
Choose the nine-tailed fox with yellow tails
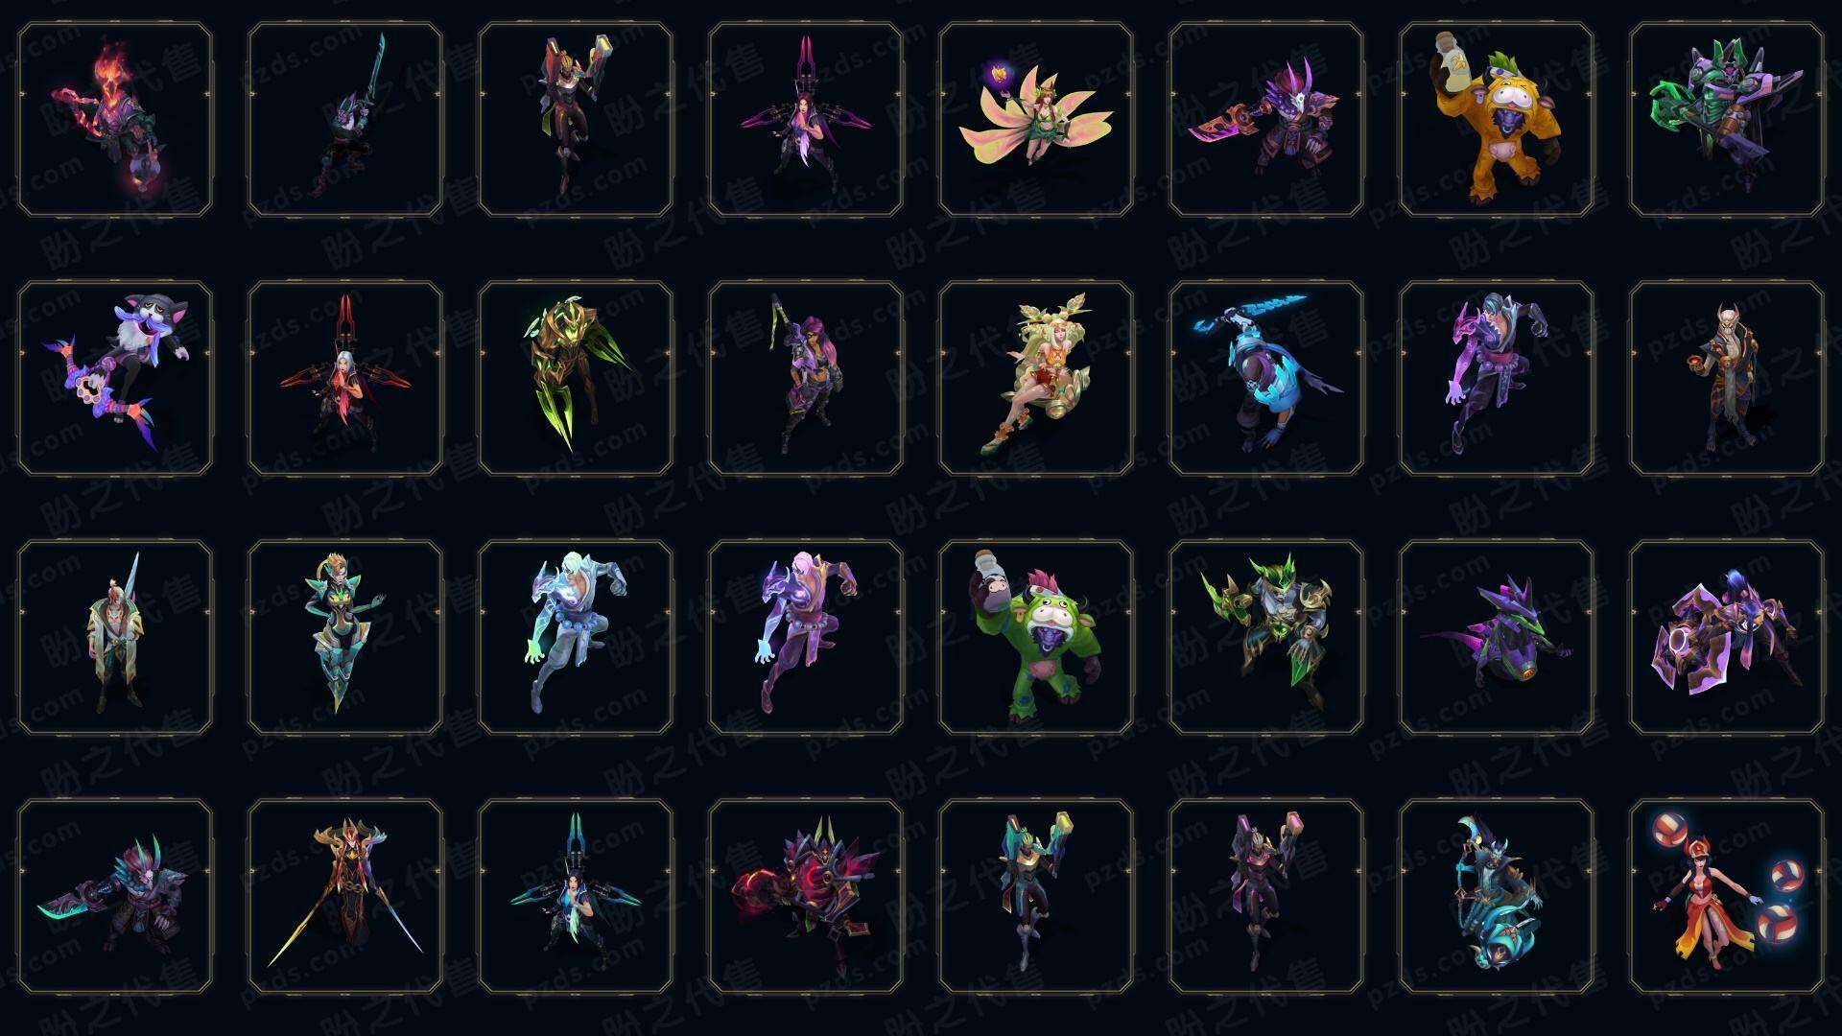pos(1036,120)
